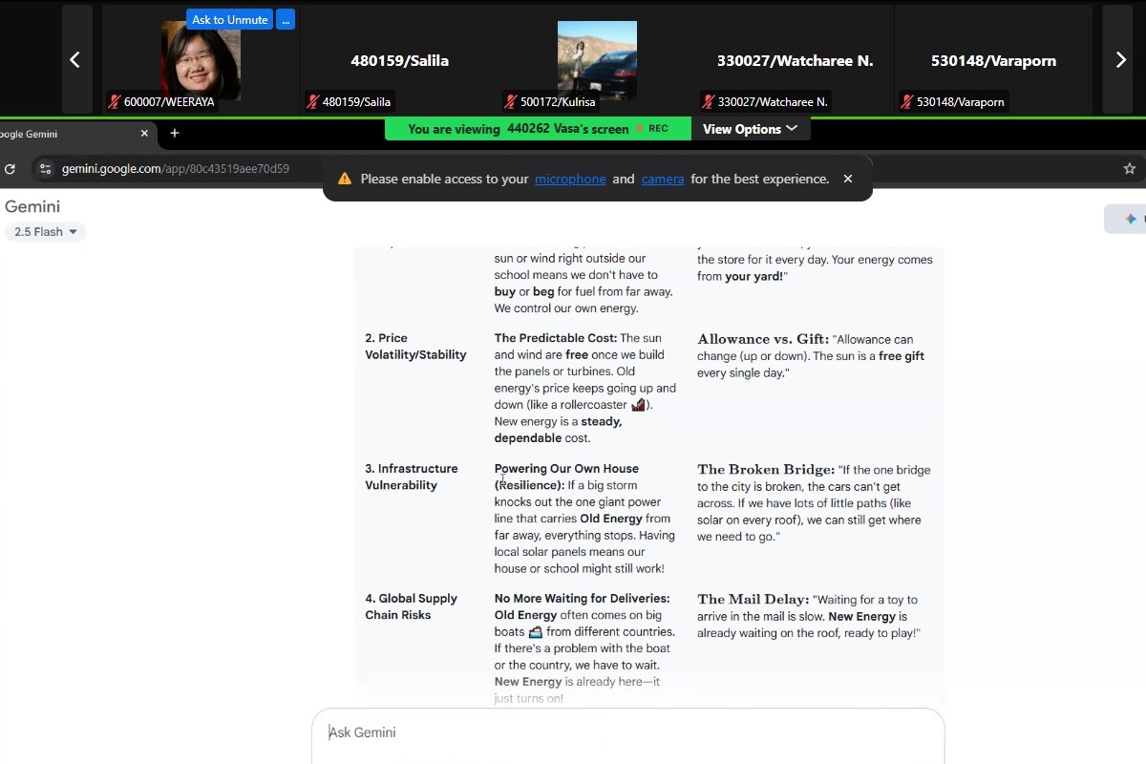Click the Ask to Unmute button
Screen dimensions: 1146x764
(229, 20)
